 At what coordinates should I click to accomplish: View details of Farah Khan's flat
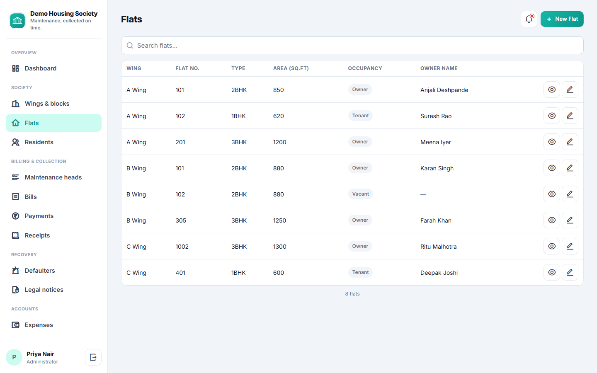(x=552, y=220)
